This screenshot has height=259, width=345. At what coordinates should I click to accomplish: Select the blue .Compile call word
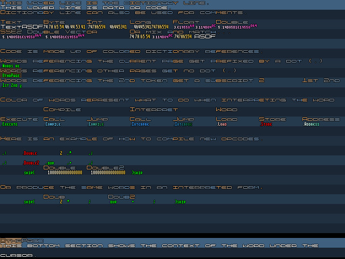pyautogui.click(x=53, y=124)
